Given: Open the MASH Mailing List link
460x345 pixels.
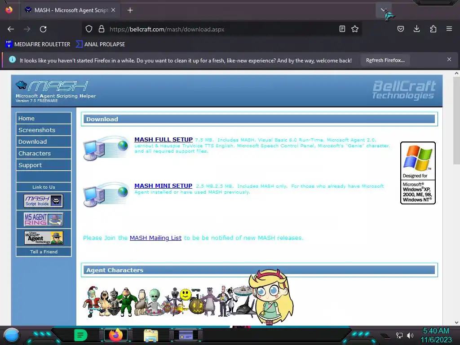Looking at the screenshot, I should point(155,238).
